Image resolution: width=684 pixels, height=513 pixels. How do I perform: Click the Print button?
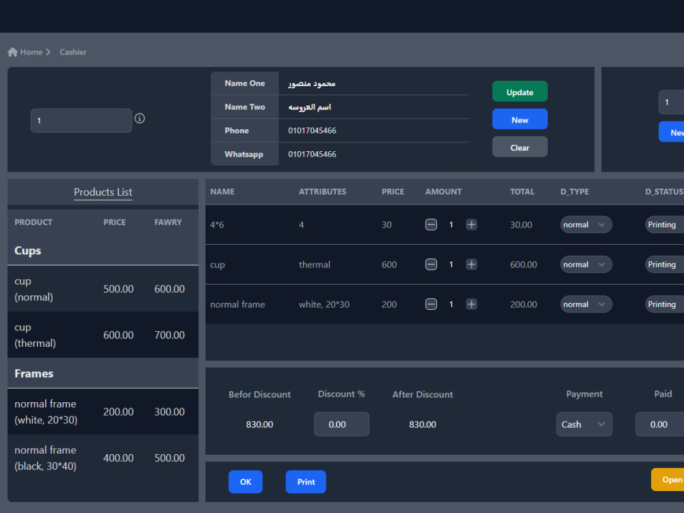click(306, 482)
